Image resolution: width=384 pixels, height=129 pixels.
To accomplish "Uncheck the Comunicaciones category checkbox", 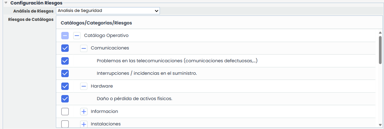I will (x=65, y=48).
